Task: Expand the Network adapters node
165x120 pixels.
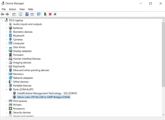Action: point(6,78)
